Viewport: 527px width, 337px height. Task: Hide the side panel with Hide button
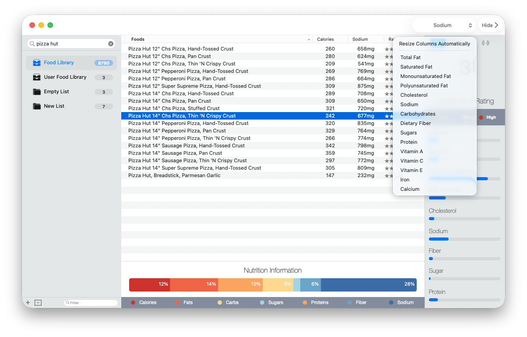pyautogui.click(x=490, y=25)
